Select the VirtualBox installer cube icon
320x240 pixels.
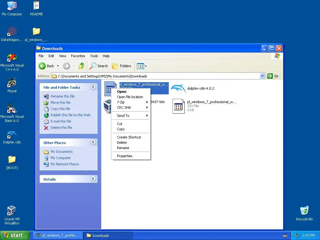tap(107, 106)
